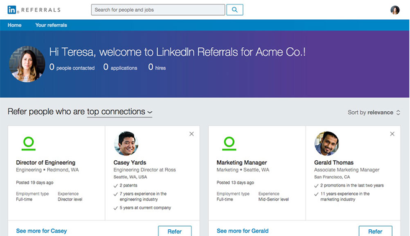Dismiss the Gerald Thomas card with X
Image resolution: width=410 pixels, height=236 pixels.
[x=392, y=134]
